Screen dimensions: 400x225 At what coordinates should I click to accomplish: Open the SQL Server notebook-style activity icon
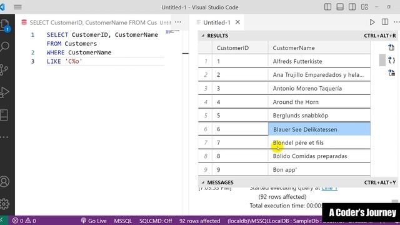click(4, 115)
